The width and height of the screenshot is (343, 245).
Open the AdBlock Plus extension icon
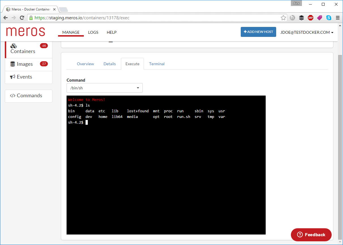pyautogui.click(x=310, y=18)
